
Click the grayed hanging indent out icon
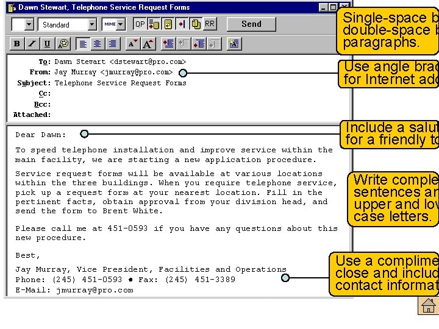215,44
